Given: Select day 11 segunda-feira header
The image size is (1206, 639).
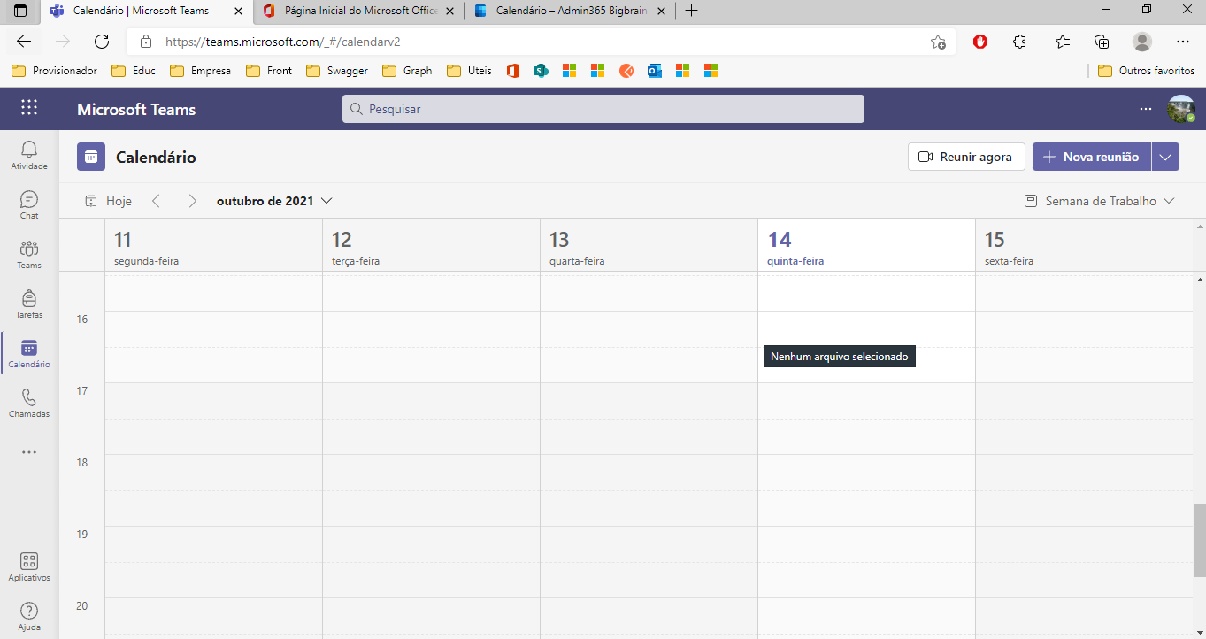Looking at the screenshot, I should (x=213, y=246).
